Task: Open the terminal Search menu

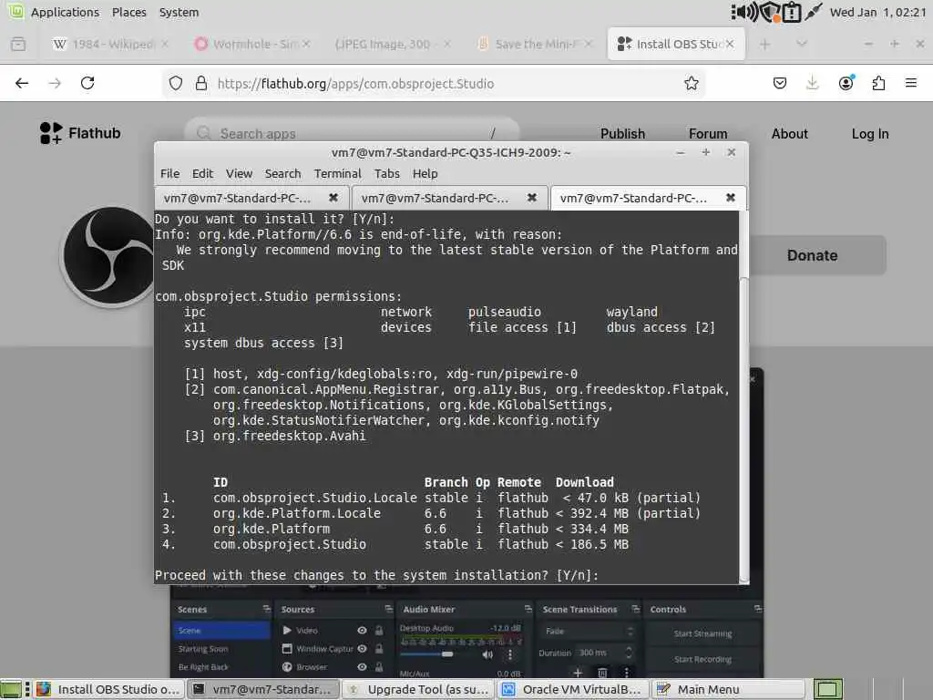Action: tap(282, 173)
